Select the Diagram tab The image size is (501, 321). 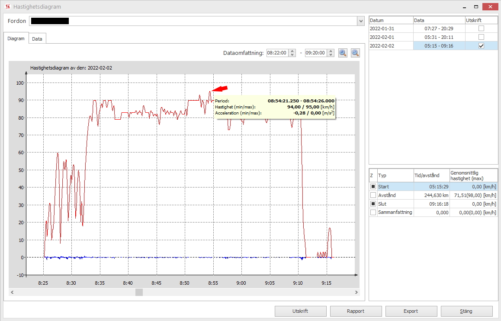click(x=16, y=38)
